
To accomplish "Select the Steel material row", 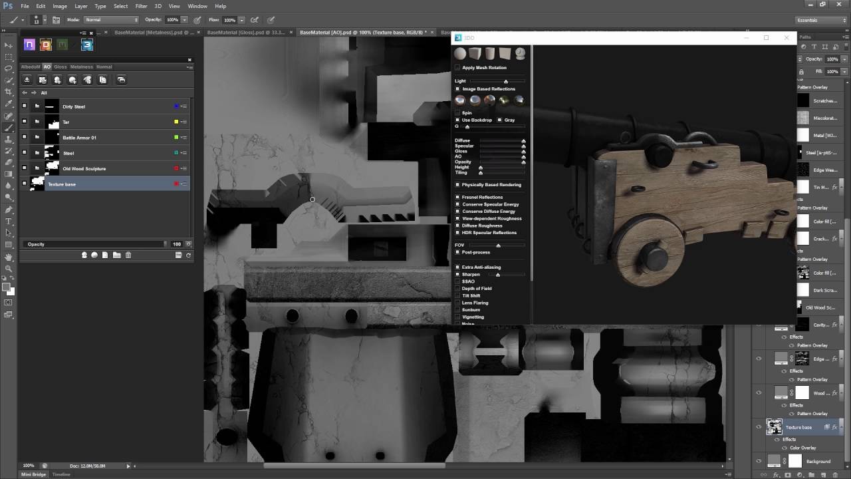I will click(x=106, y=153).
